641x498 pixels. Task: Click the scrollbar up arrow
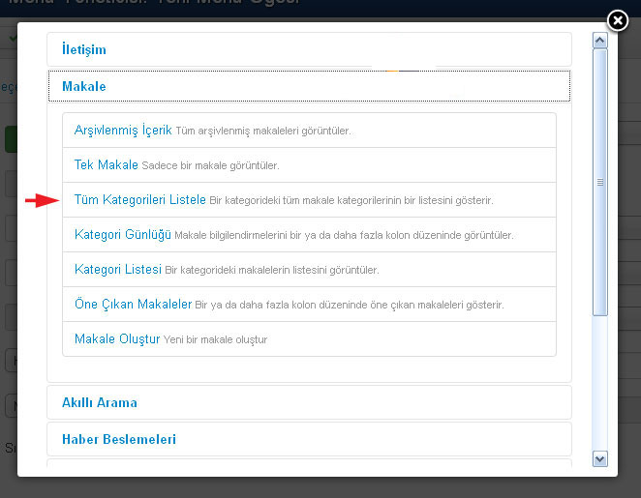tap(599, 41)
